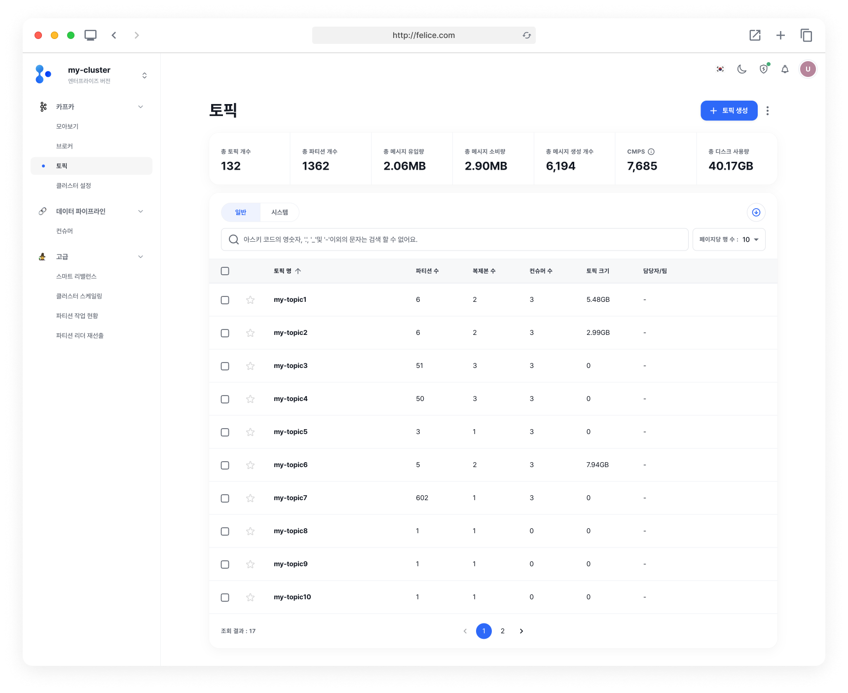Toggle dark mode moon icon

[742, 69]
